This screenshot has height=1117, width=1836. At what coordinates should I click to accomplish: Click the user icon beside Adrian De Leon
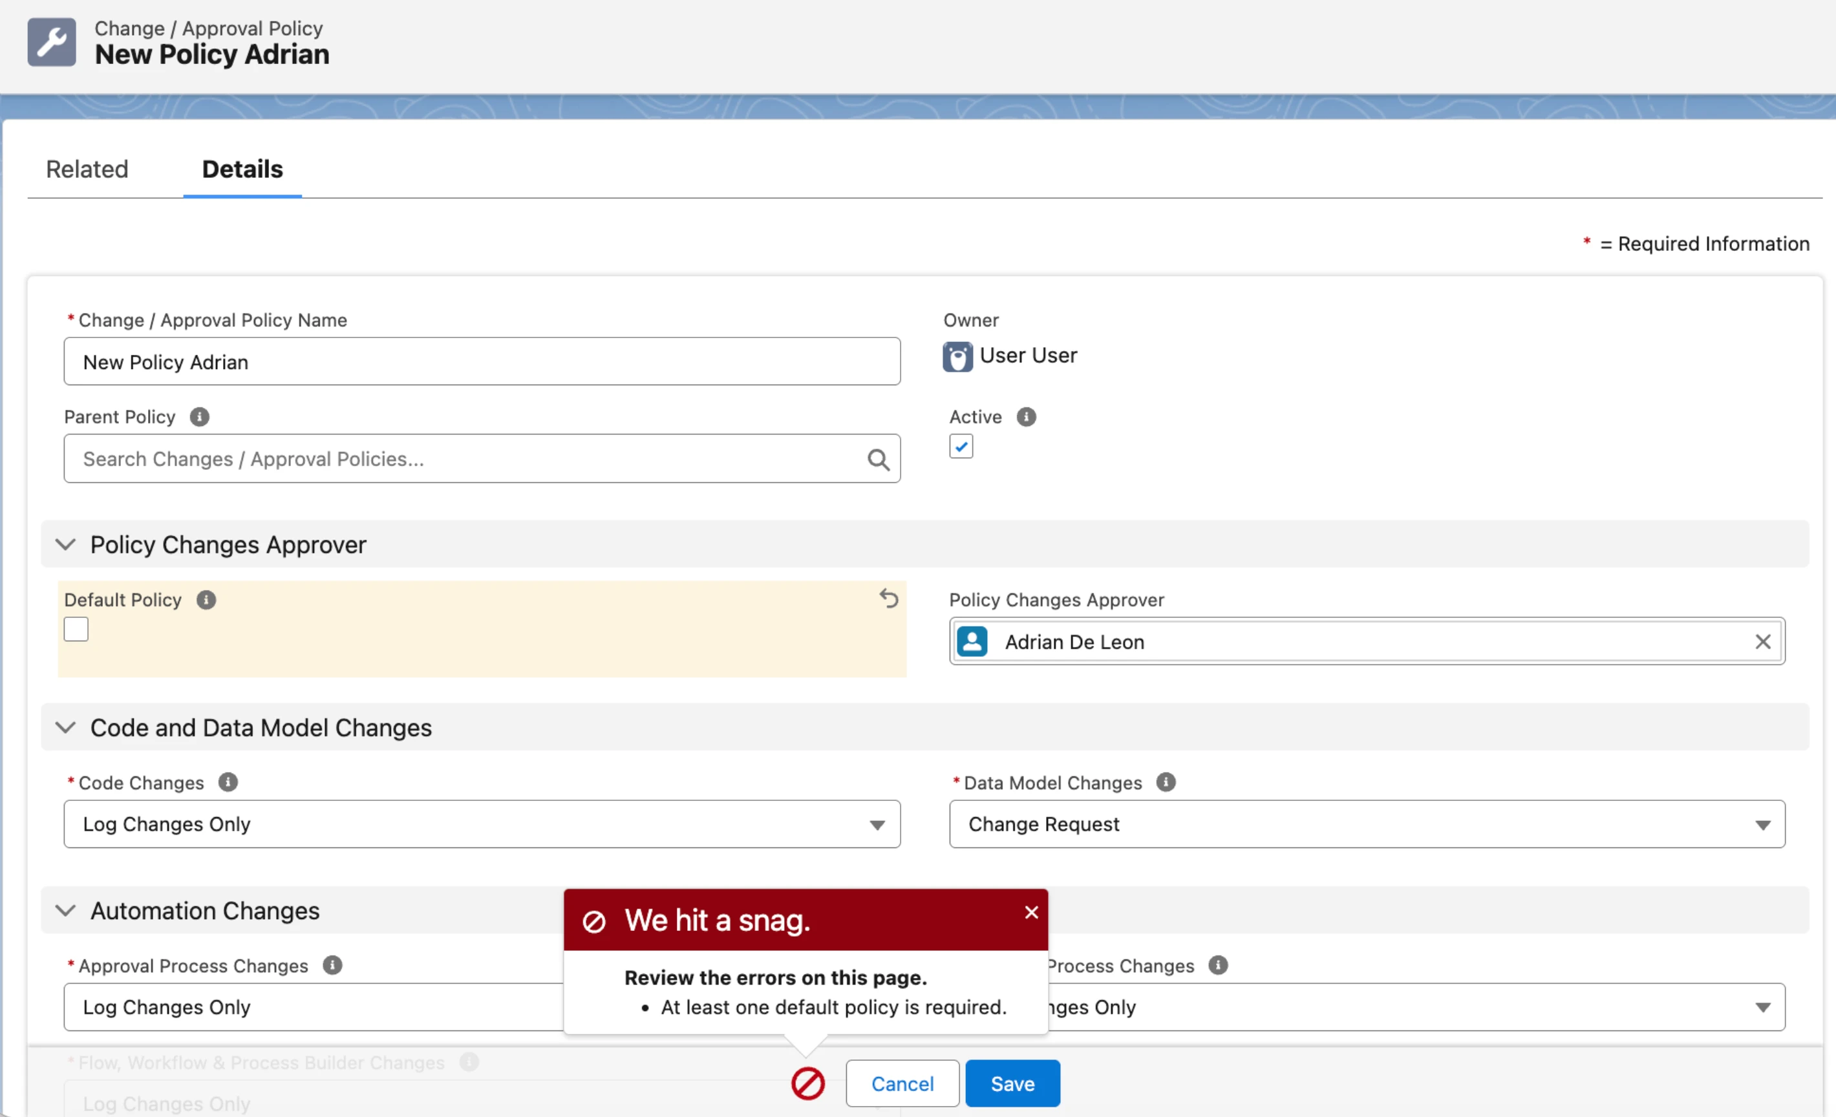972,642
